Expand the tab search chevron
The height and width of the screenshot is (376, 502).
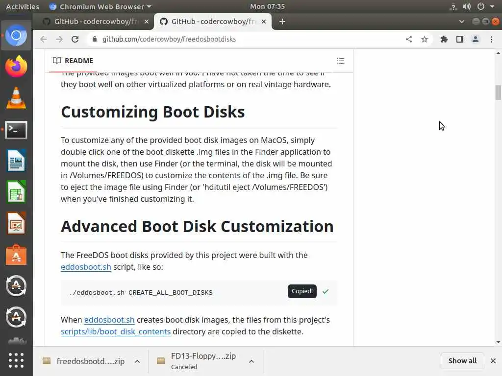pos(462,22)
